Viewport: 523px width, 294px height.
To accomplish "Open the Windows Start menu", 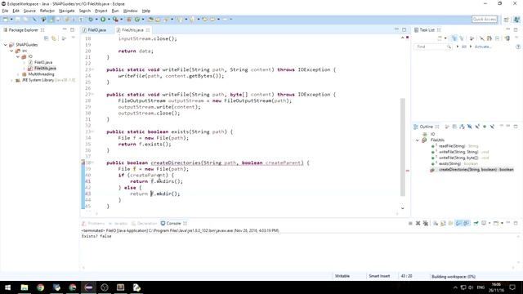I will tap(7, 287).
